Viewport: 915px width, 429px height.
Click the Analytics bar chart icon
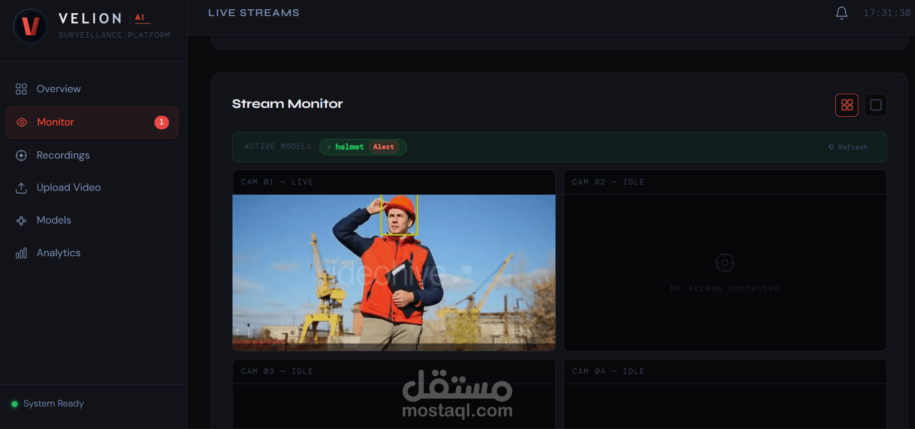(x=21, y=253)
